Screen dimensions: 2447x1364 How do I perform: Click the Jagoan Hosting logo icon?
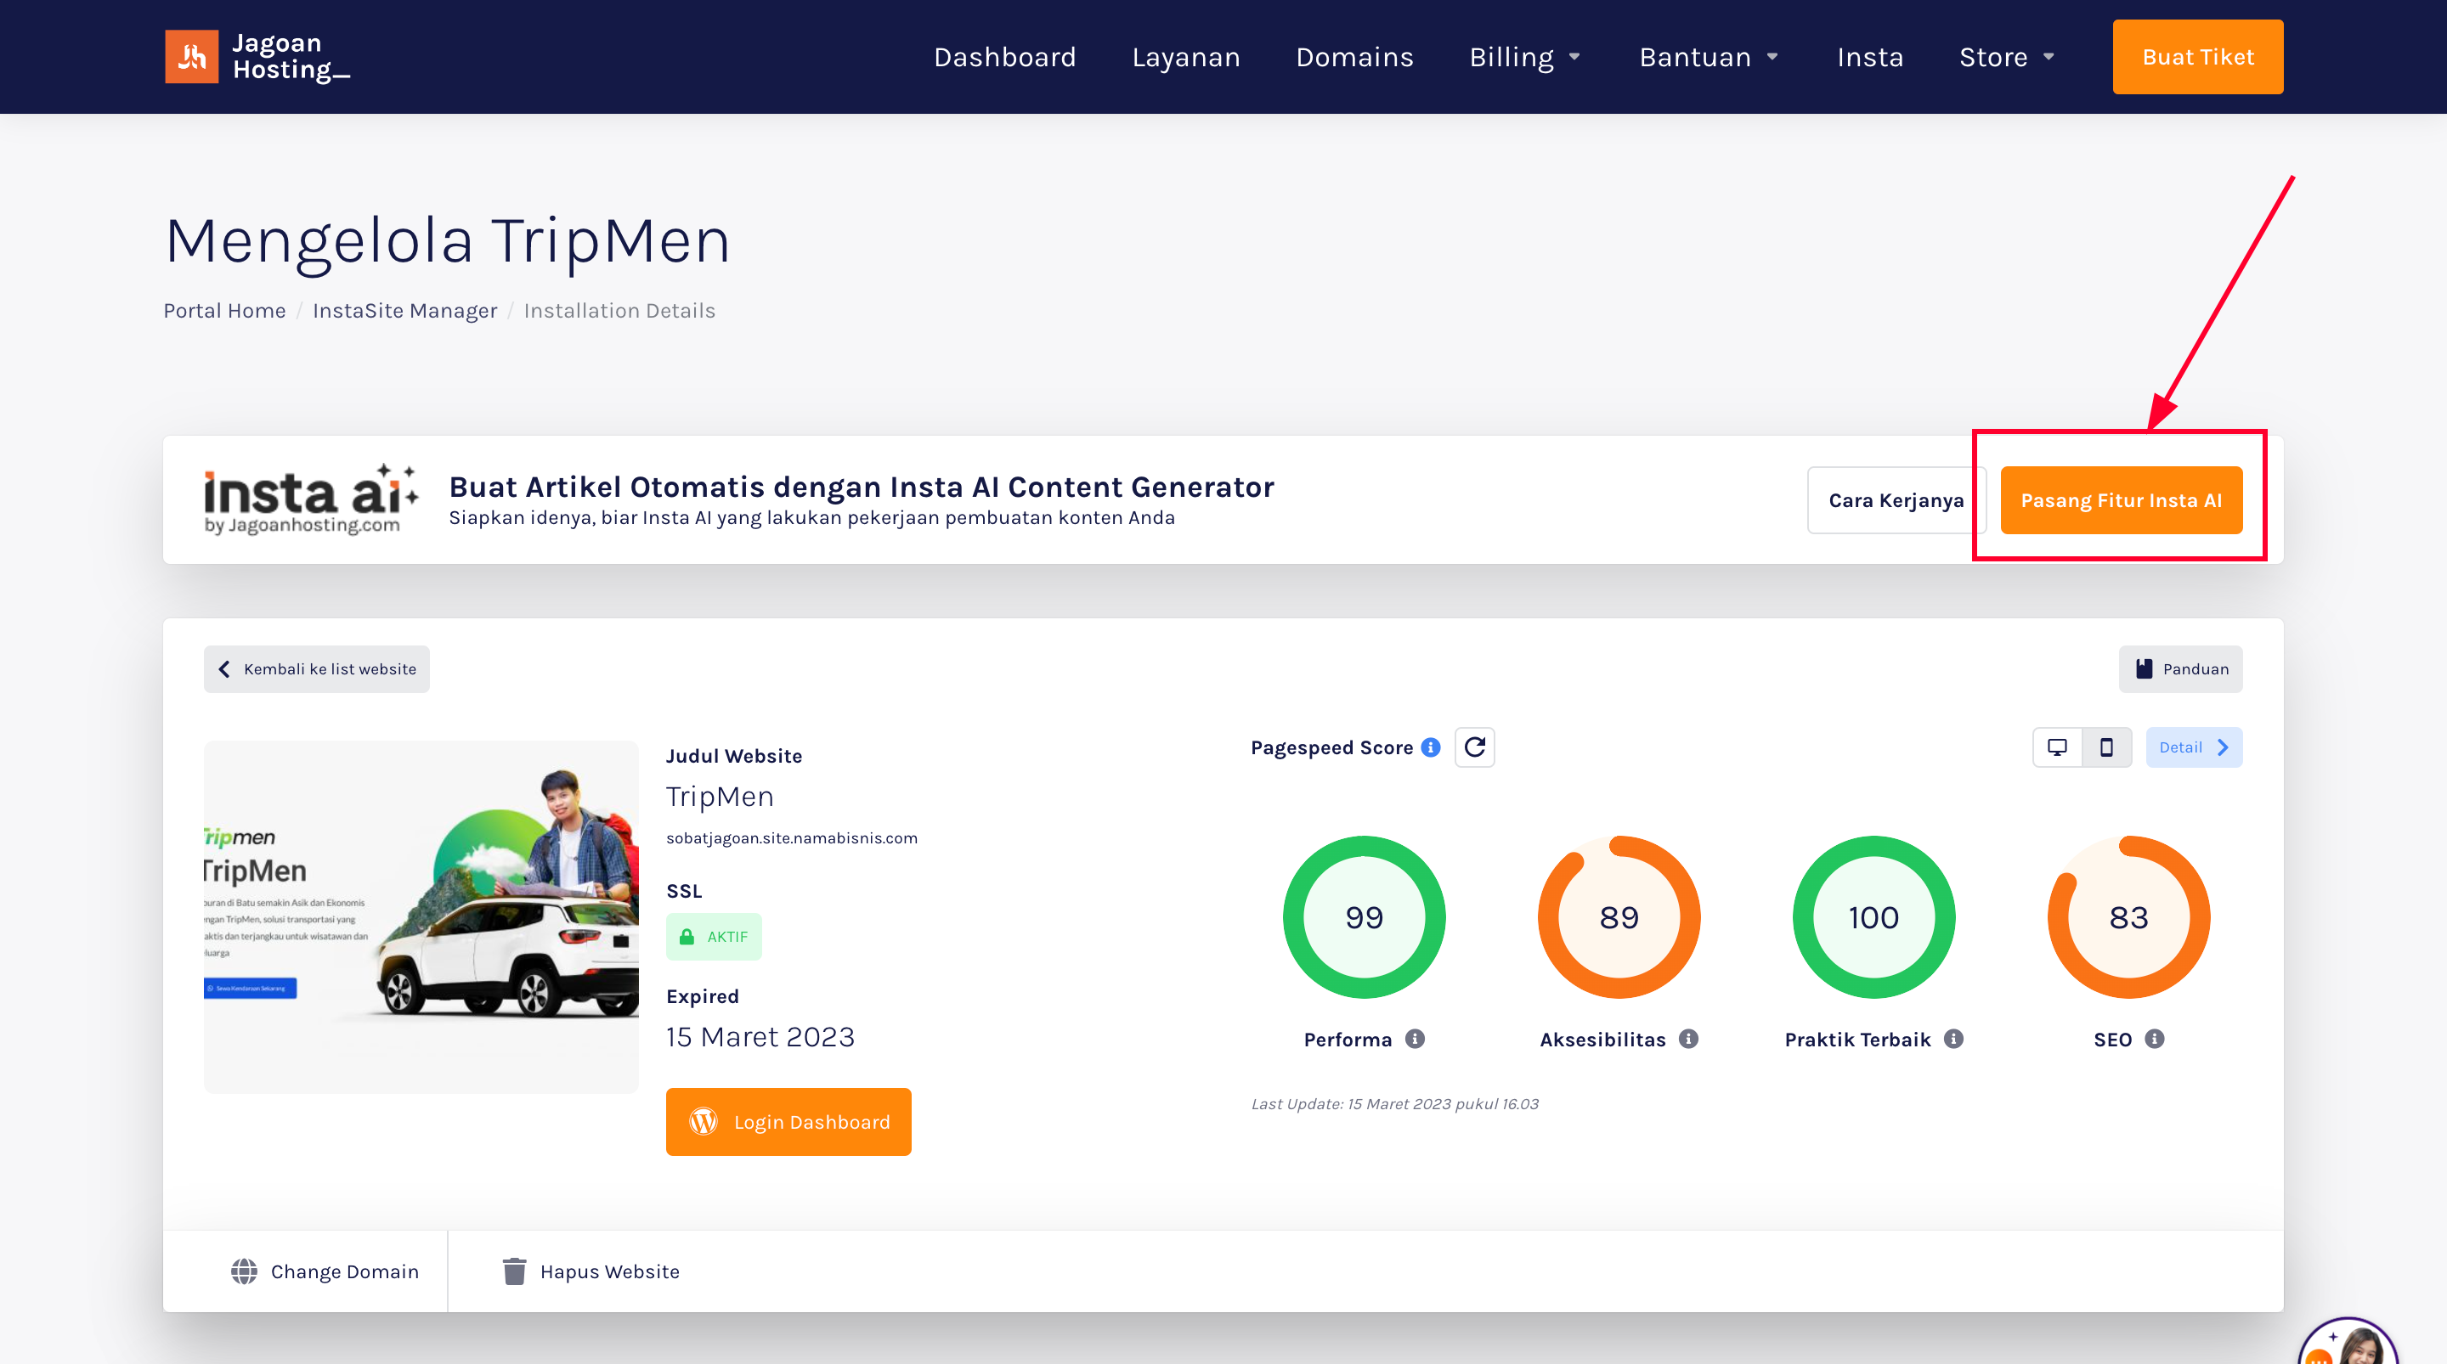pos(192,56)
